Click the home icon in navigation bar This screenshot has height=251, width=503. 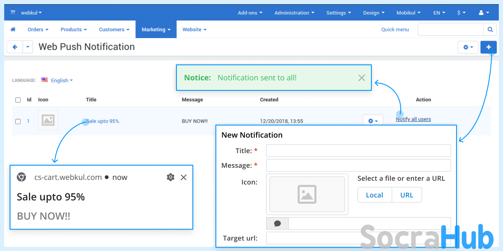13,29
